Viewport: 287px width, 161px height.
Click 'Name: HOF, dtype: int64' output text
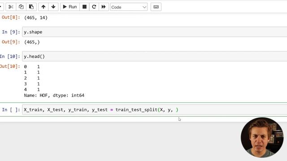(x=54, y=95)
